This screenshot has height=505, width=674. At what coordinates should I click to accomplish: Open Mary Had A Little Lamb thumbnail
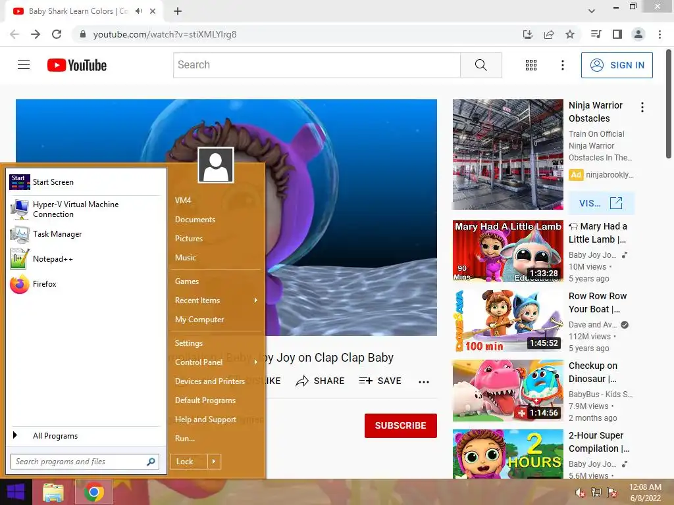coord(507,251)
